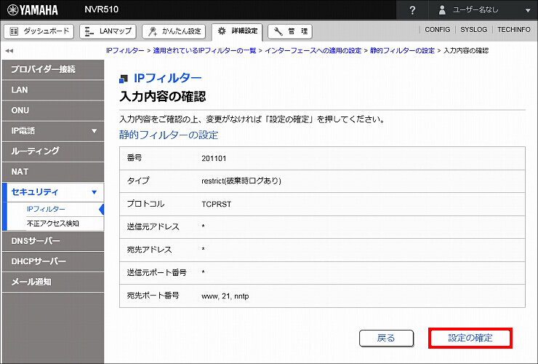Image resolution: width=538 pixels, height=364 pixels.
Task: Open the TECHINFO link
Action: point(513,30)
